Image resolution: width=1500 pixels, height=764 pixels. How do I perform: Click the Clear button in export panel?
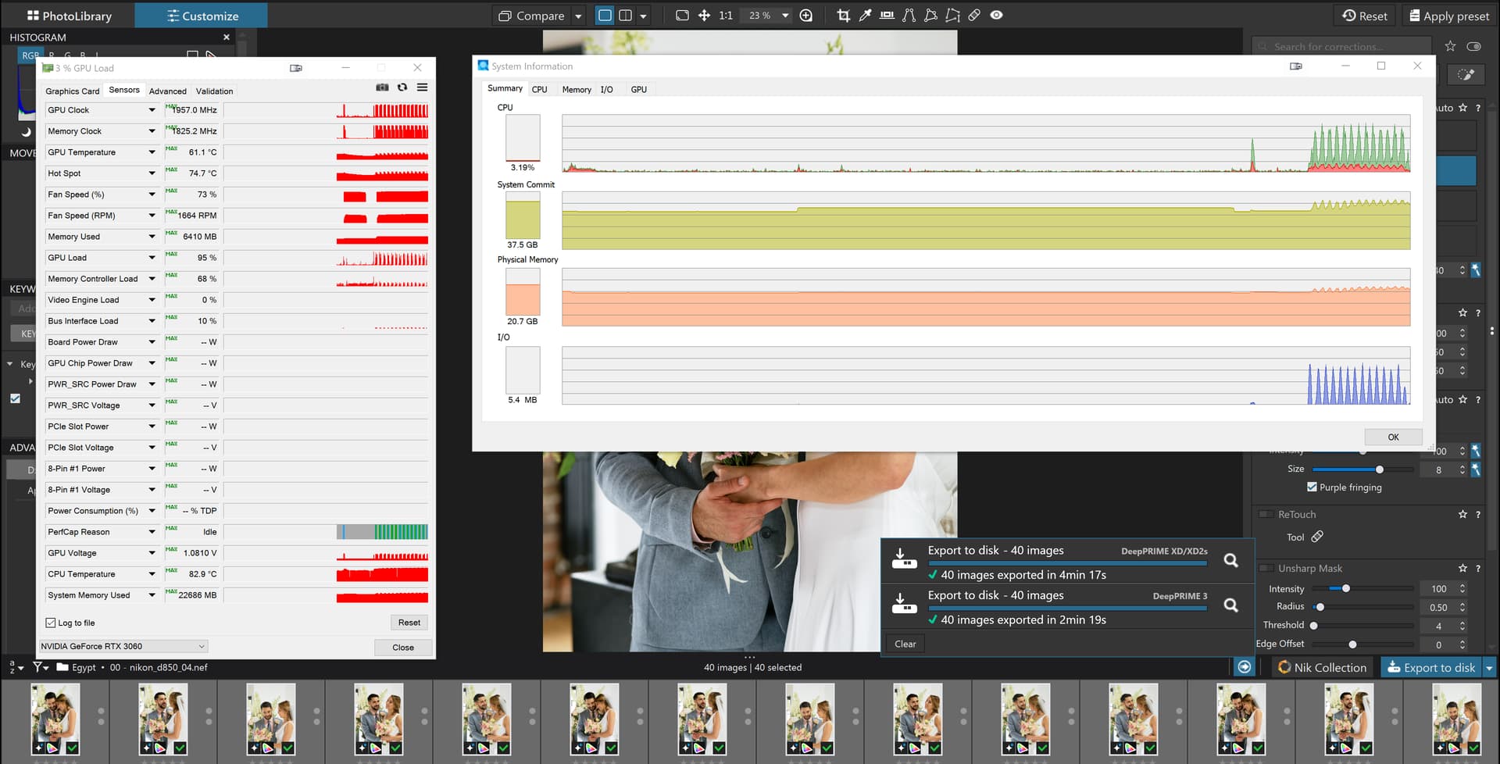pyautogui.click(x=905, y=644)
